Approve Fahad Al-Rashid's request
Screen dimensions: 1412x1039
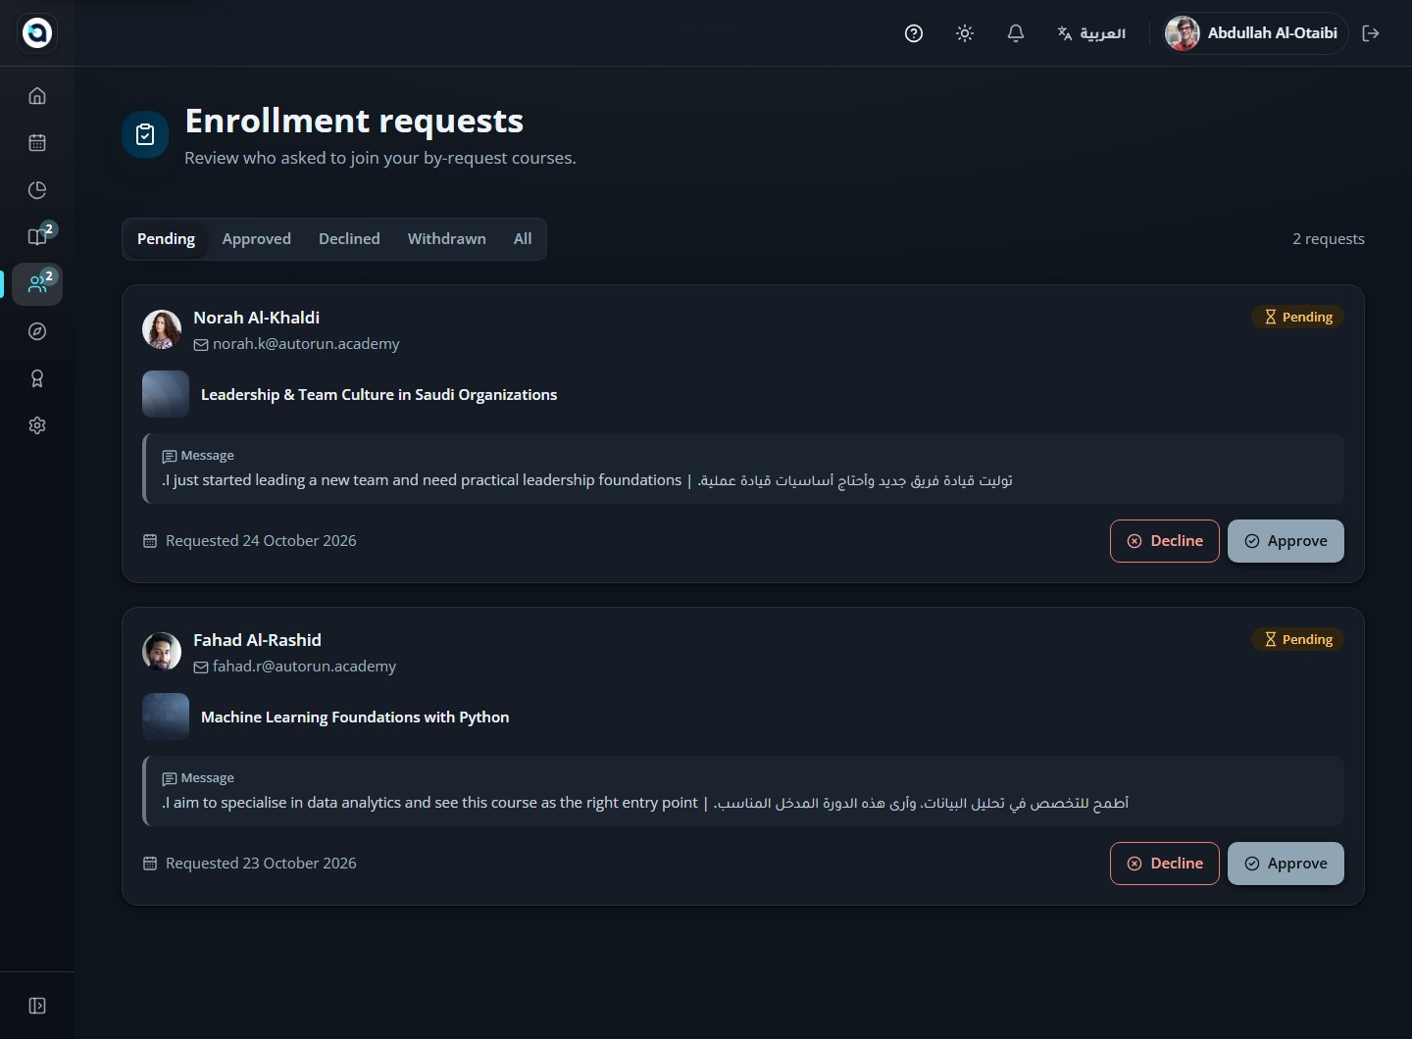tap(1286, 864)
